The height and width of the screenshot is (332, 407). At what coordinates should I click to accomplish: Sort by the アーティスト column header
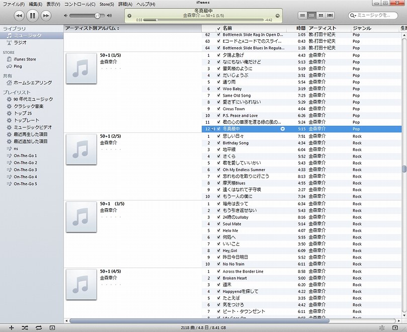pyautogui.click(x=329, y=28)
